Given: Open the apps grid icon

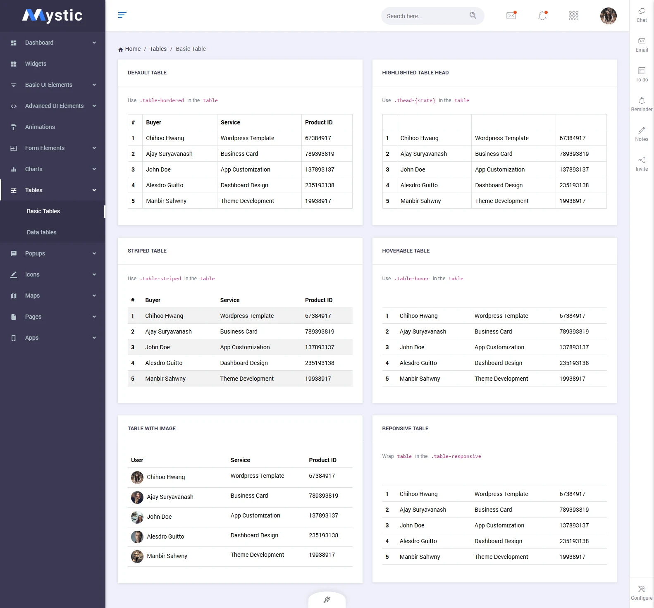Looking at the screenshot, I should [573, 16].
